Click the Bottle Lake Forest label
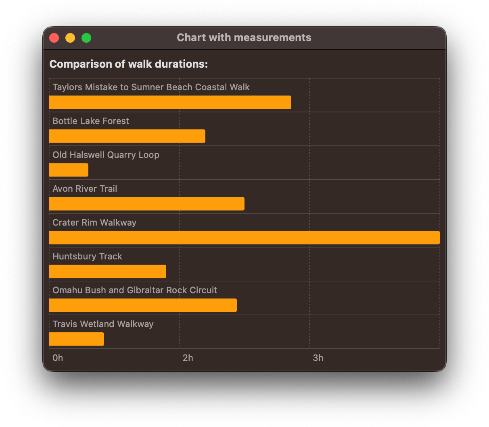Image resolution: width=489 pixels, height=427 pixels. coord(90,121)
